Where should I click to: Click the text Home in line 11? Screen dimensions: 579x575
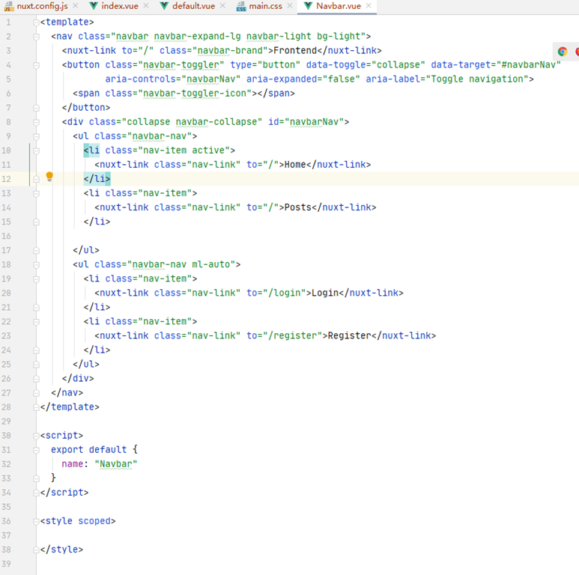click(295, 165)
